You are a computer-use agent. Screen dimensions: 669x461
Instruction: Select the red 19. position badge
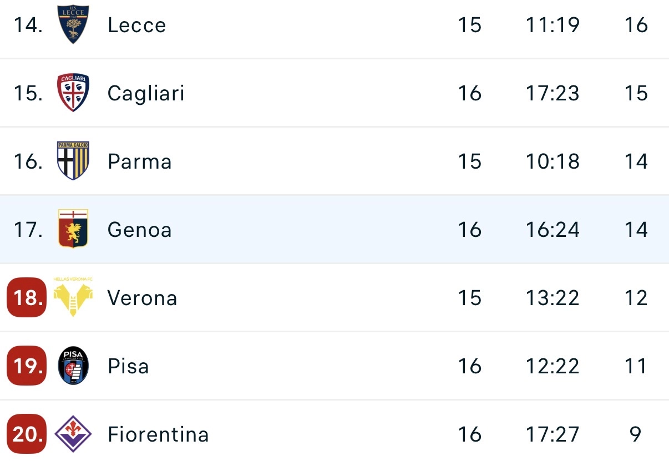click(x=27, y=366)
